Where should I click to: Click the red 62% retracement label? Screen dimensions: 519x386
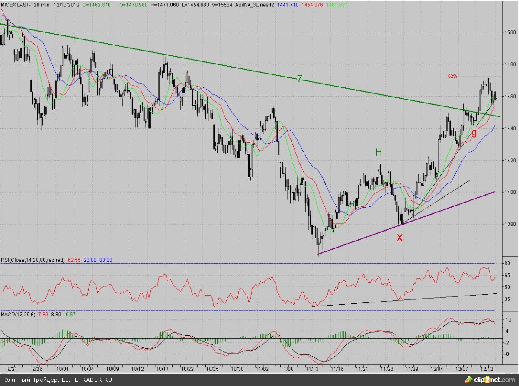tap(452, 76)
